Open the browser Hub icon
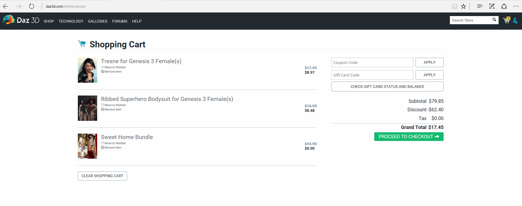522x206 pixels. [x=480, y=6]
